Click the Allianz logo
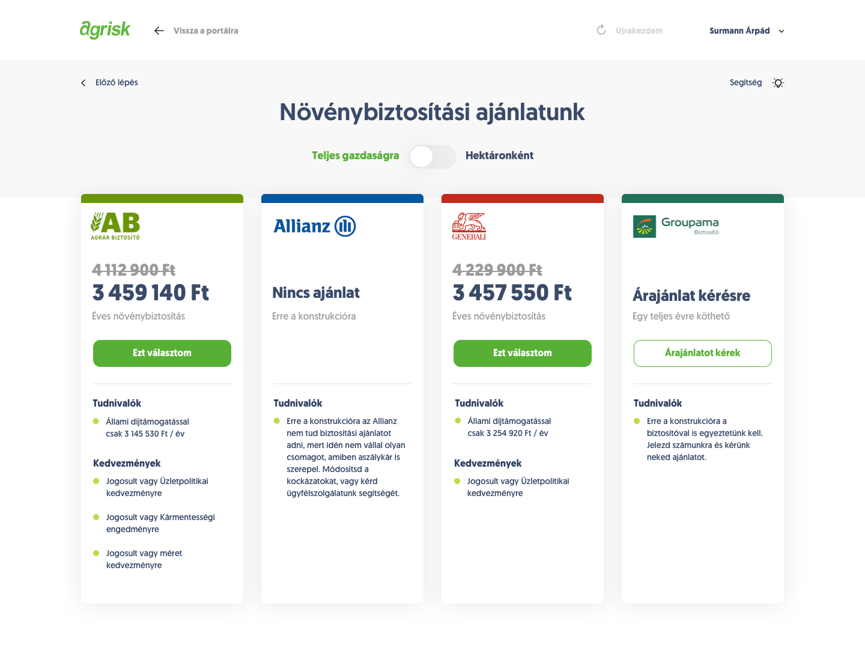This screenshot has width=865, height=660. click(x=315, y=226)
